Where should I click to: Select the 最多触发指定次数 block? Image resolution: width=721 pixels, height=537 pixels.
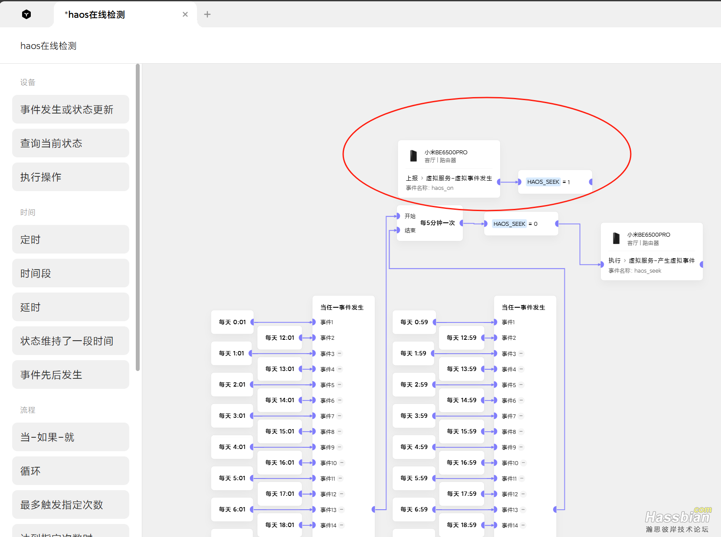pos(71,504)
